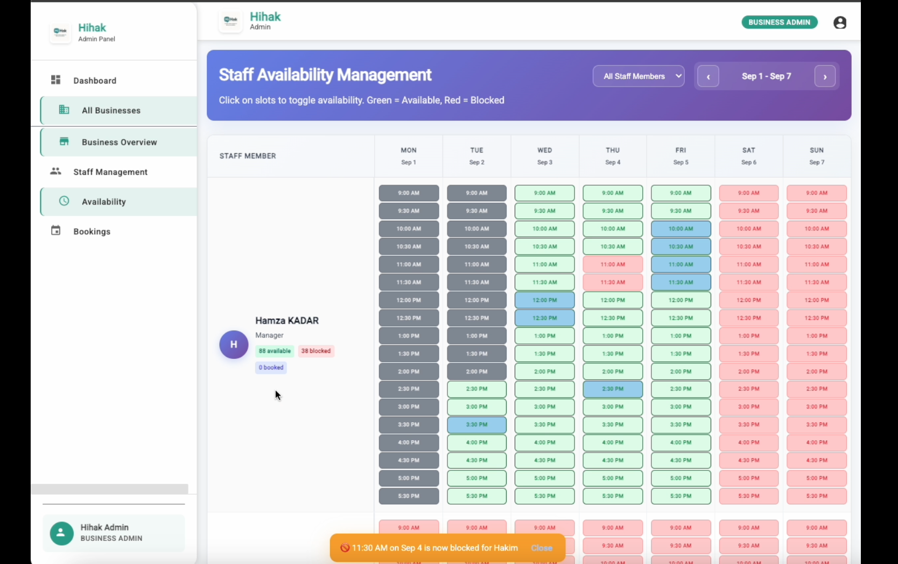Open Staff Management via its people icon
898x564 pixels.
click(55, 172)
